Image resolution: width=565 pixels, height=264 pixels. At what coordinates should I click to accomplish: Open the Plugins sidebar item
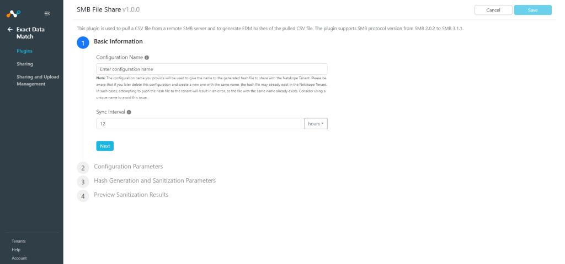point(24,51)
